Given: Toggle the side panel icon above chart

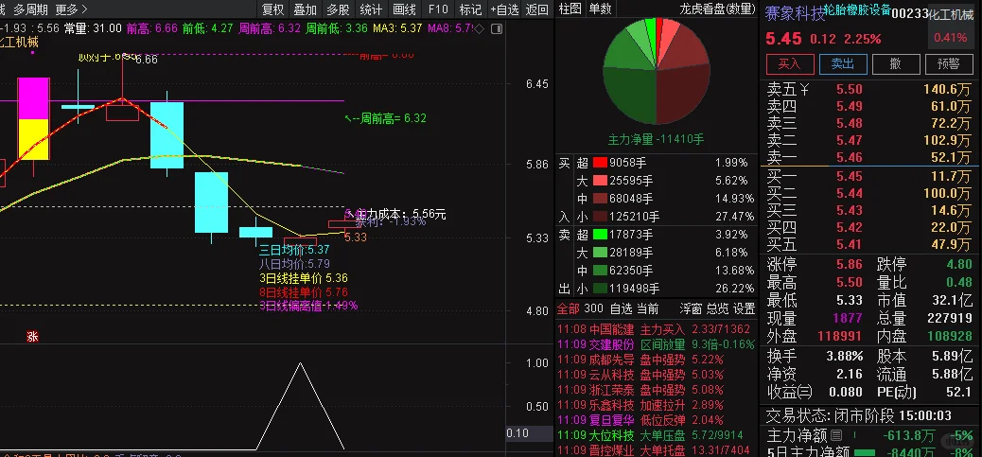Looking at the screenshot, I should coord(496,28).
